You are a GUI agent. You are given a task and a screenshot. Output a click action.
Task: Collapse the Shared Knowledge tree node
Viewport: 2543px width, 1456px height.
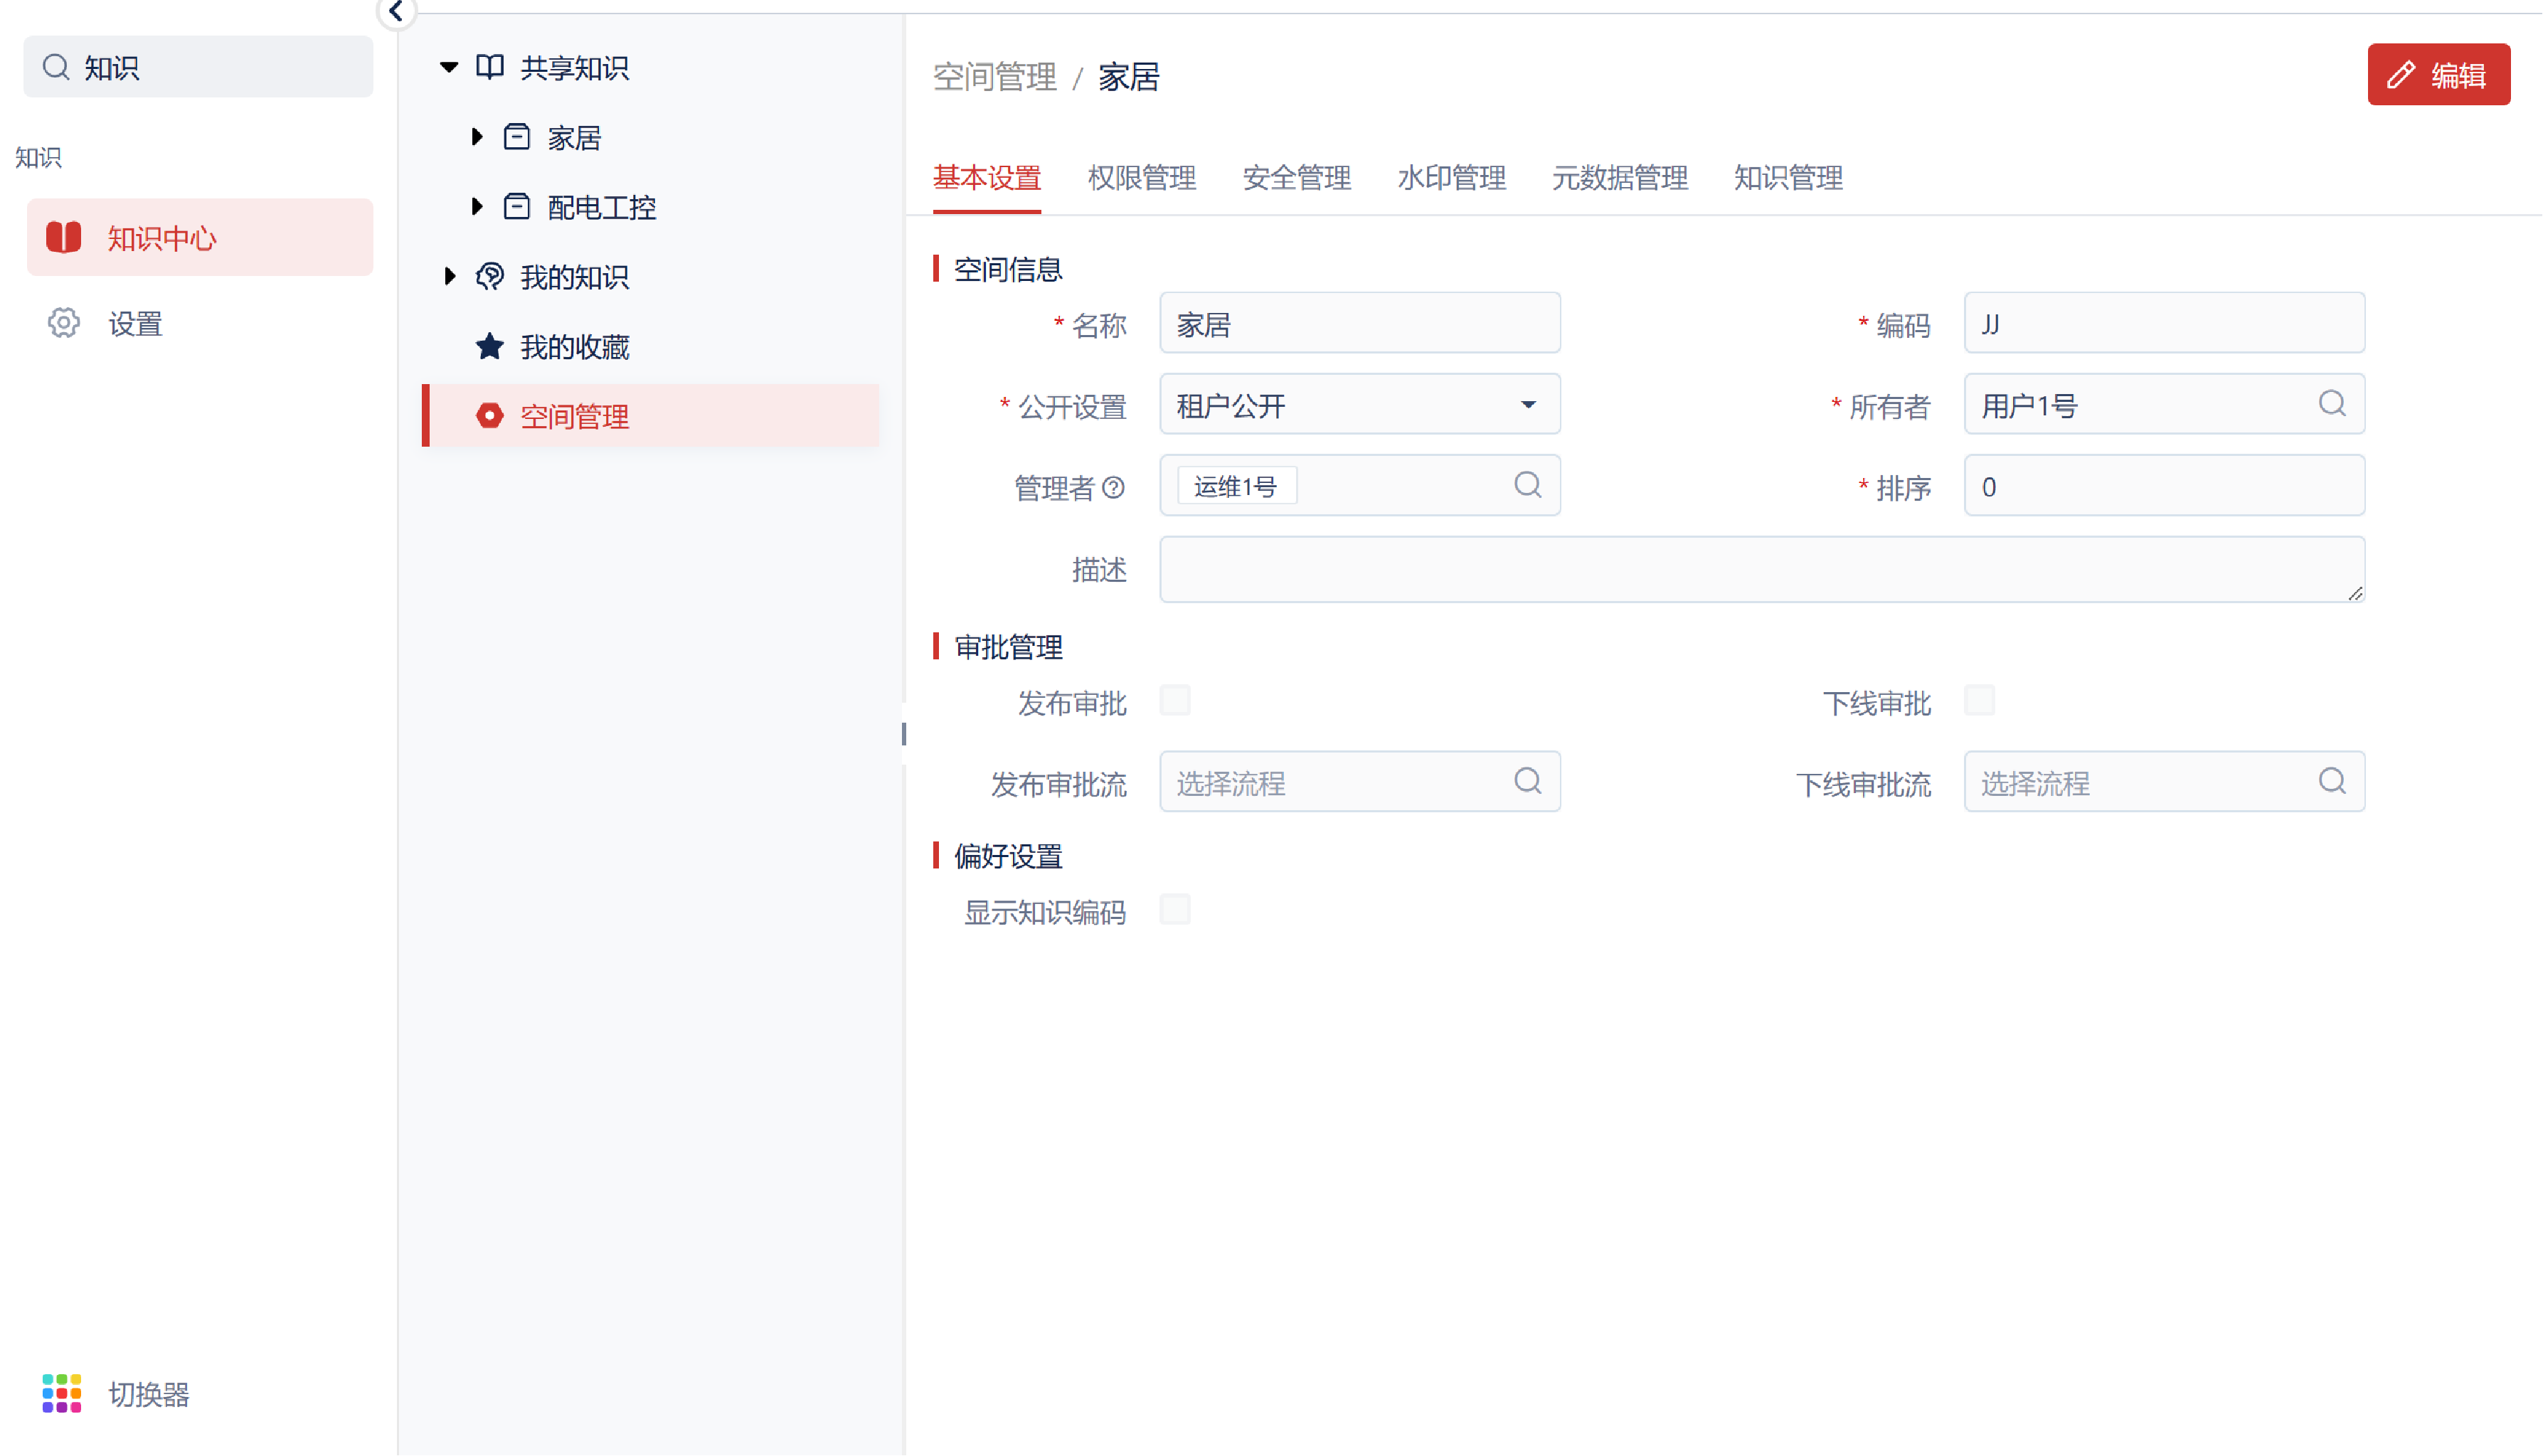[449, 67]
